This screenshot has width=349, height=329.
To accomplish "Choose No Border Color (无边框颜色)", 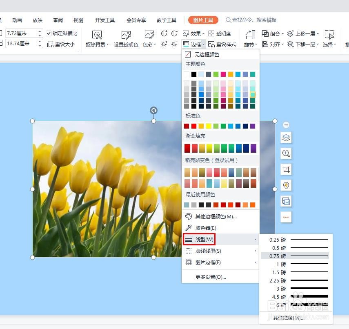I will tap(220, 54).
